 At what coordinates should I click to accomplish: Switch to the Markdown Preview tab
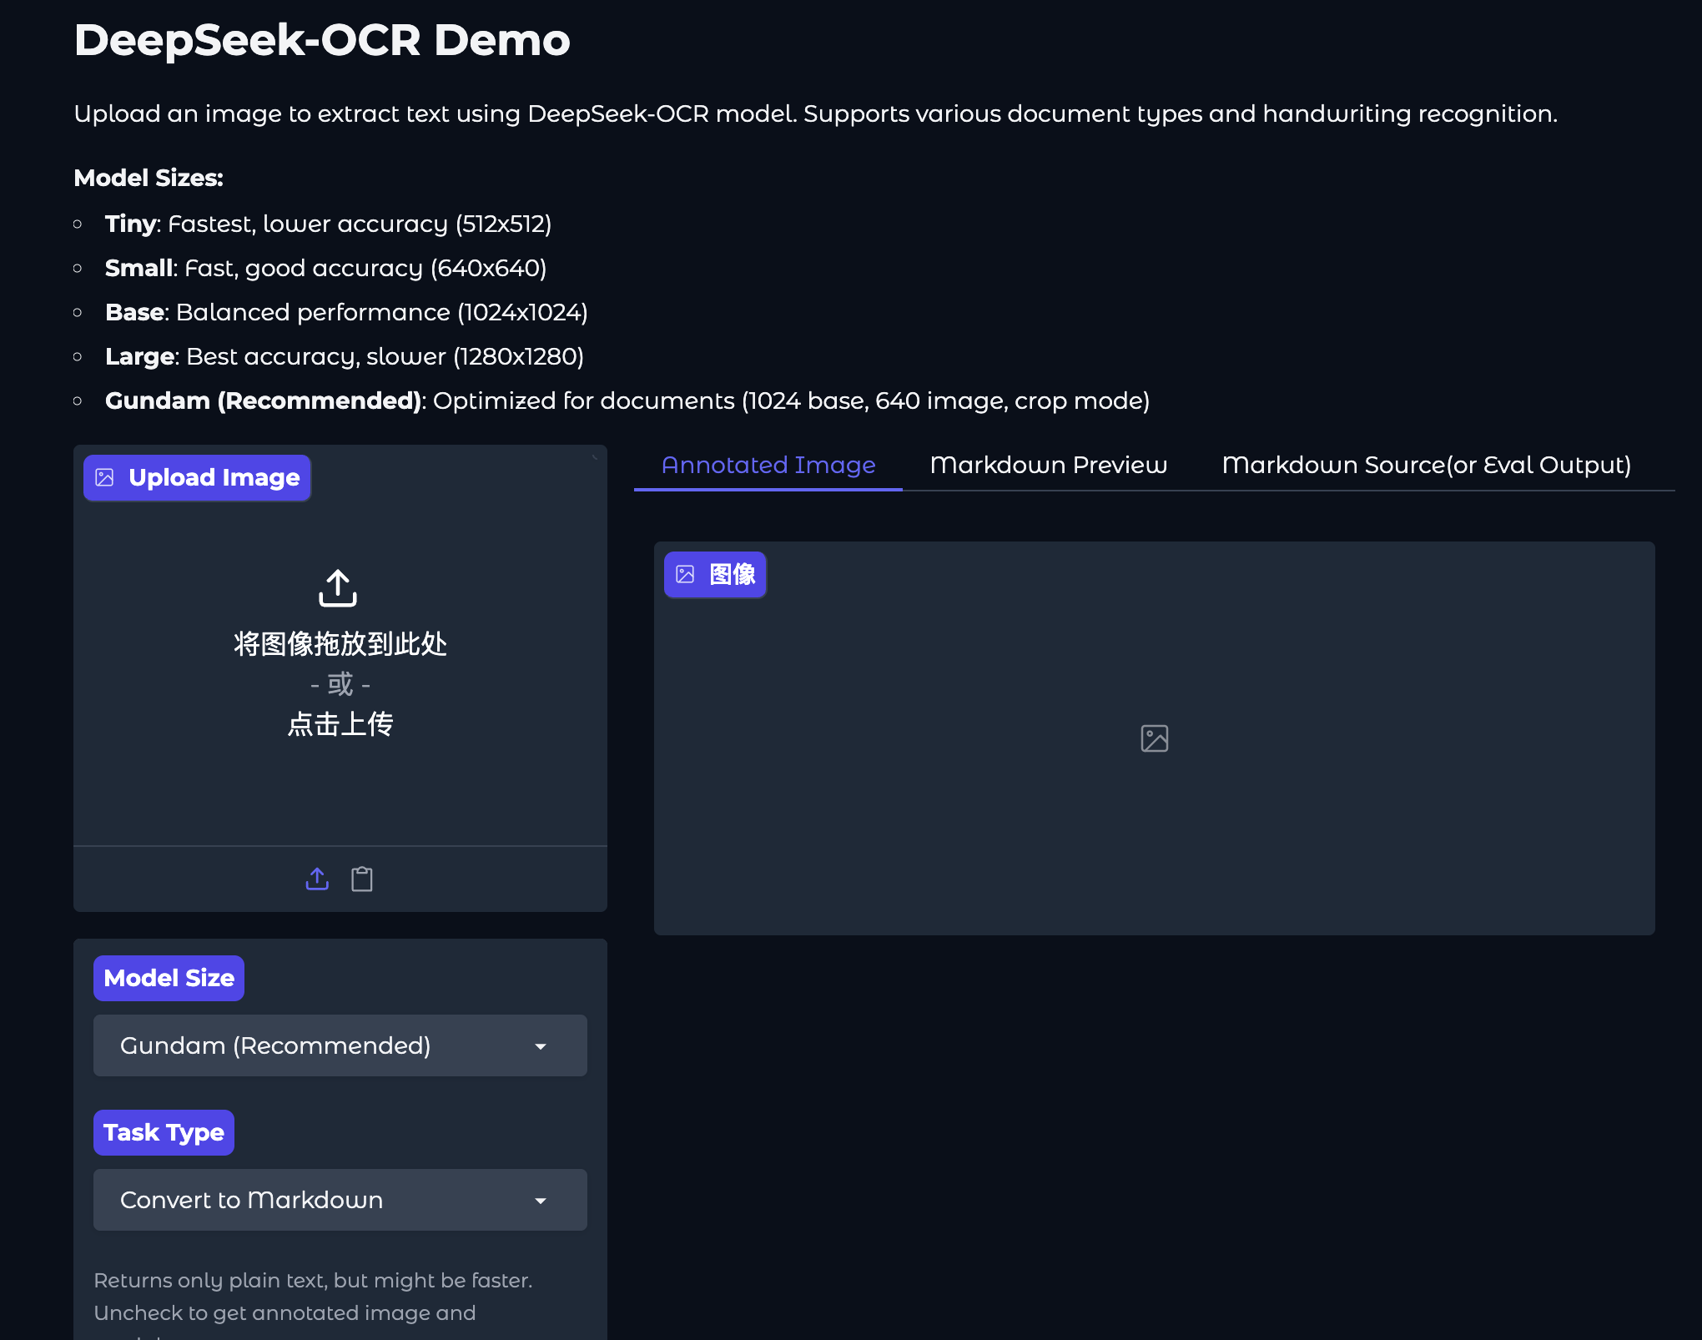click(x=1048, y=466)
